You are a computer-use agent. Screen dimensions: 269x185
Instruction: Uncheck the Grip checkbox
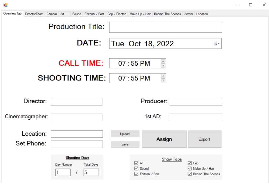click(x=190, y=163)
